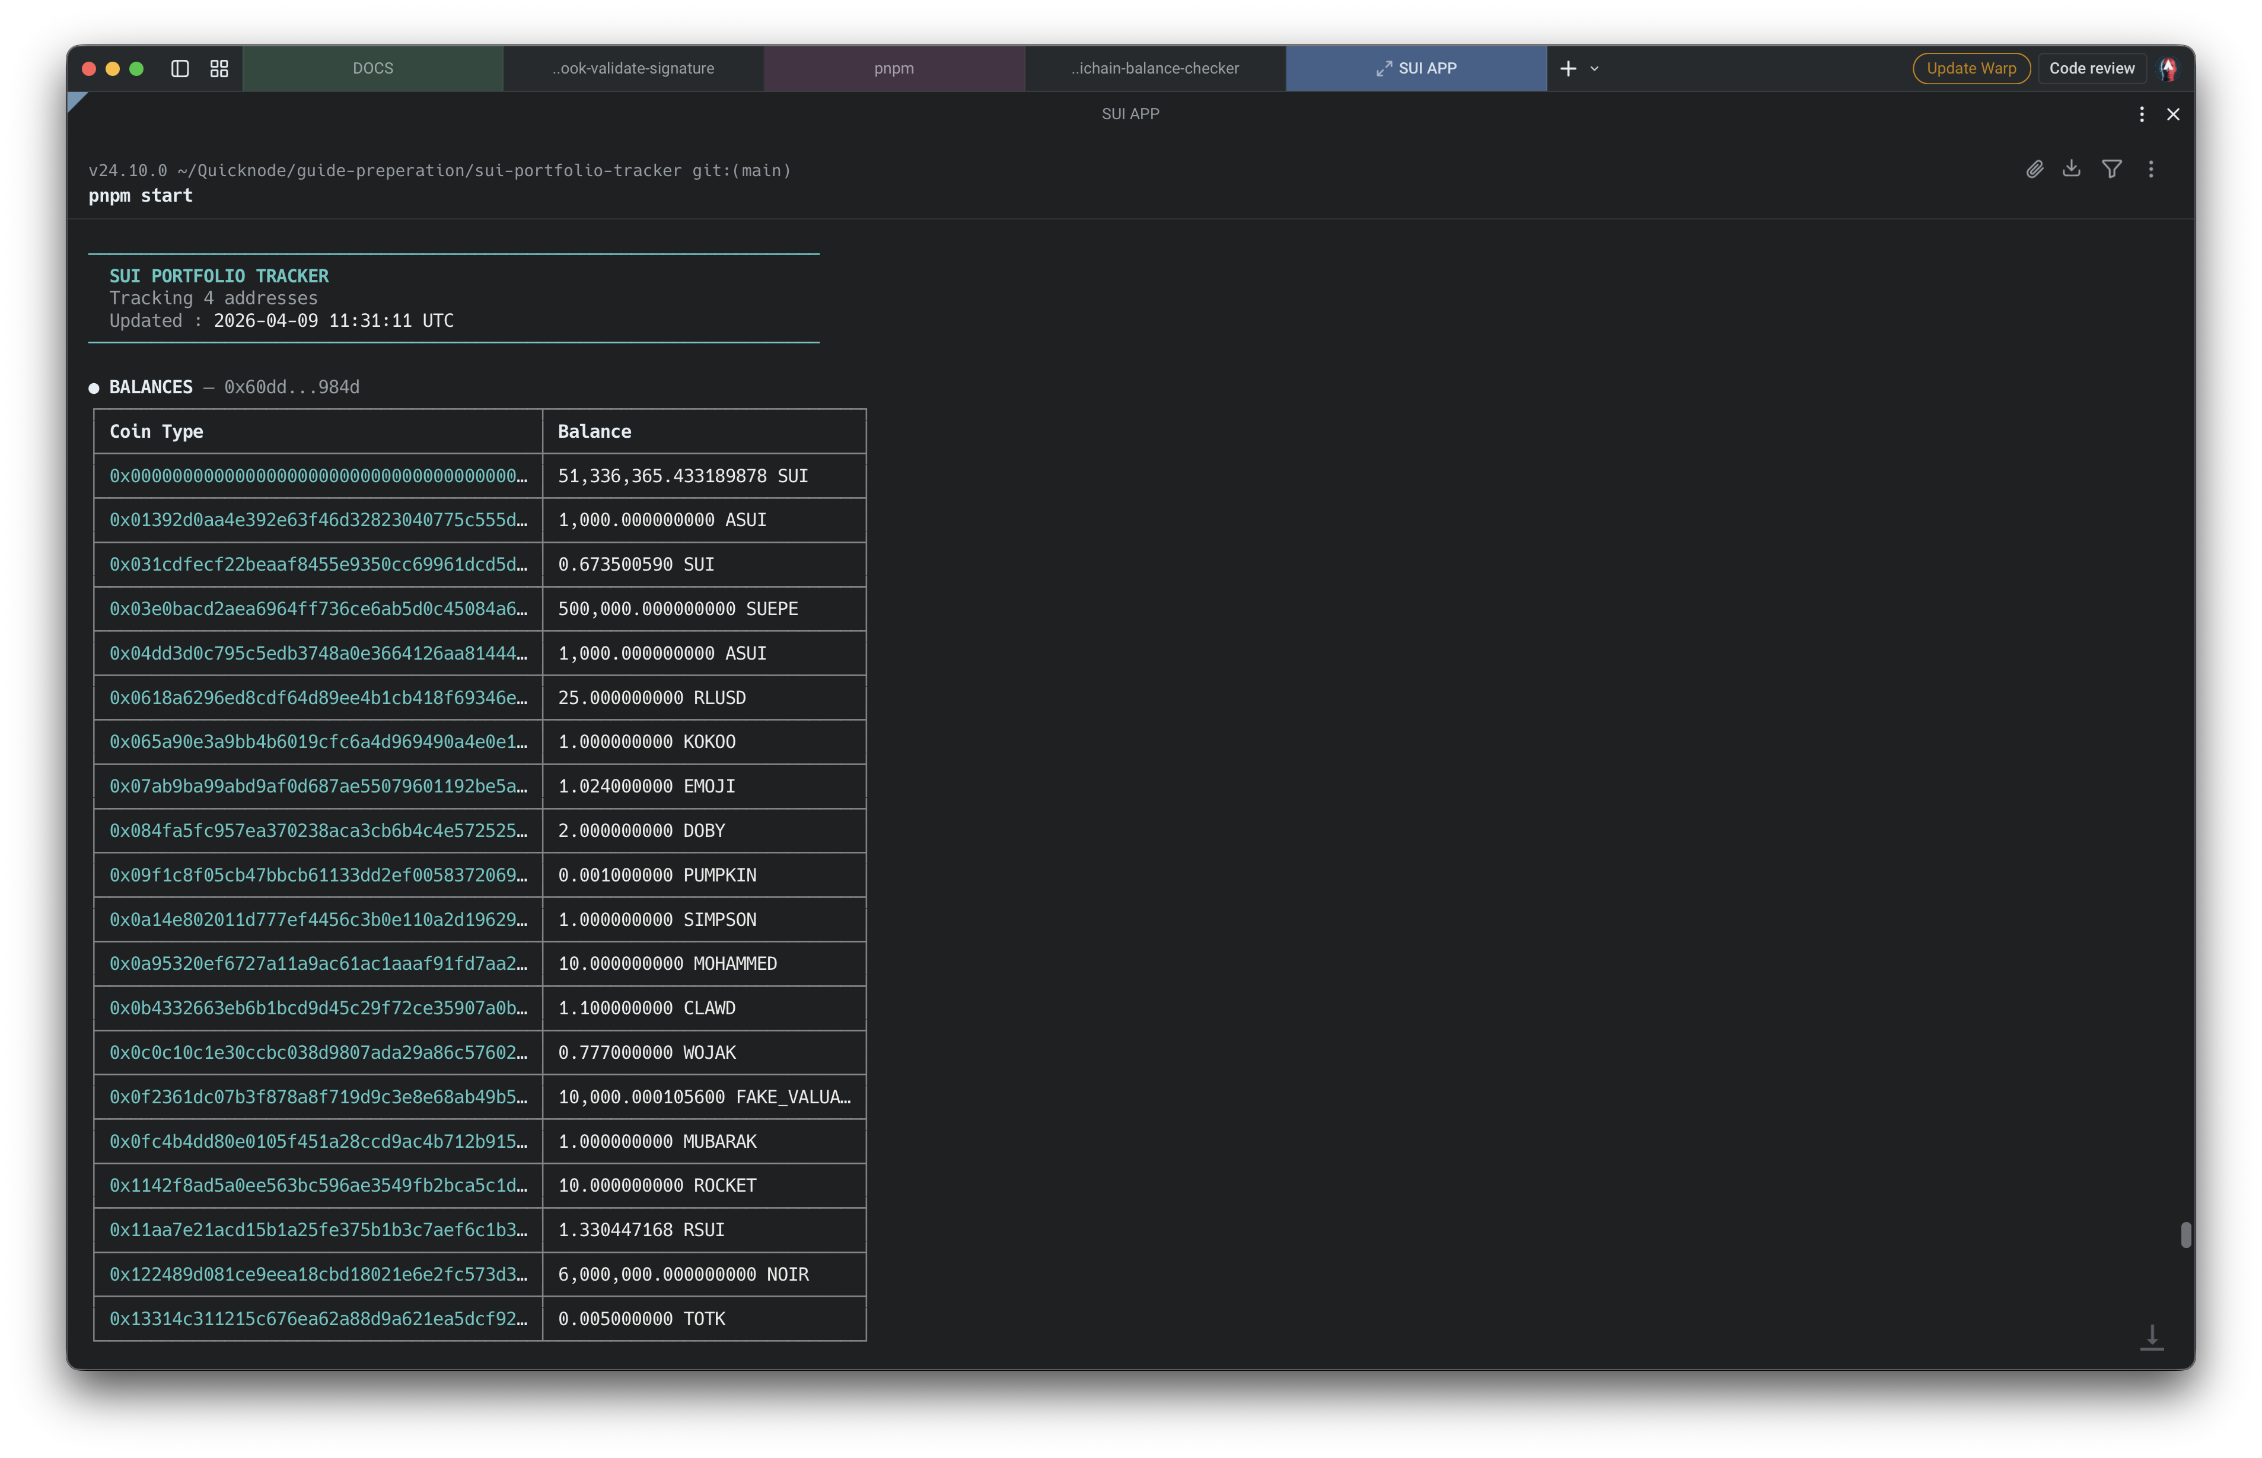Open a new tab with plus icon

point(1568,68)
